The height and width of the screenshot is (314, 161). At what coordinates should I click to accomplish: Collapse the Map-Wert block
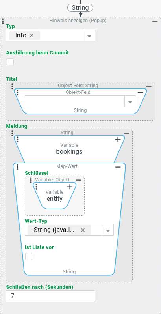[118, 167]
